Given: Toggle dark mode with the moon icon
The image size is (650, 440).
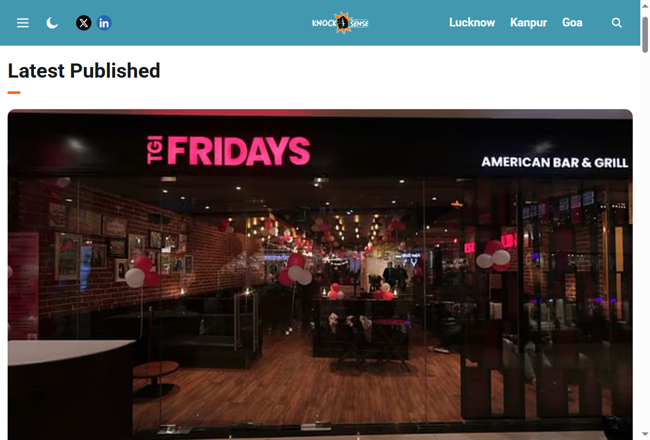Looking at the screenshot, I should [x=52, y=23].
